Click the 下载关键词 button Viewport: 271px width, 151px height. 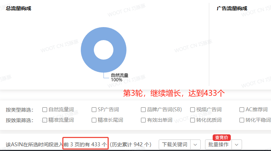[x=175, y=144]
